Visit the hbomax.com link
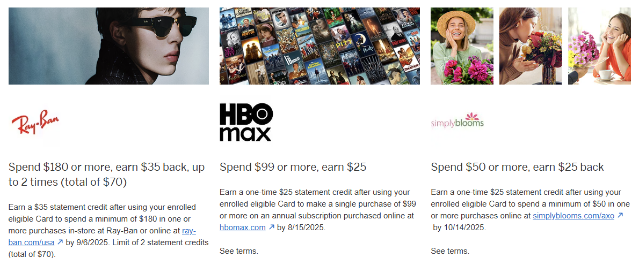 243,227
